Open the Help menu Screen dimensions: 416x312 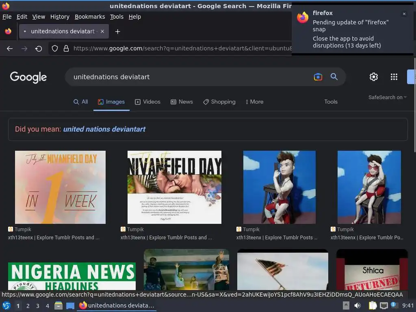(x=135, y=17)
